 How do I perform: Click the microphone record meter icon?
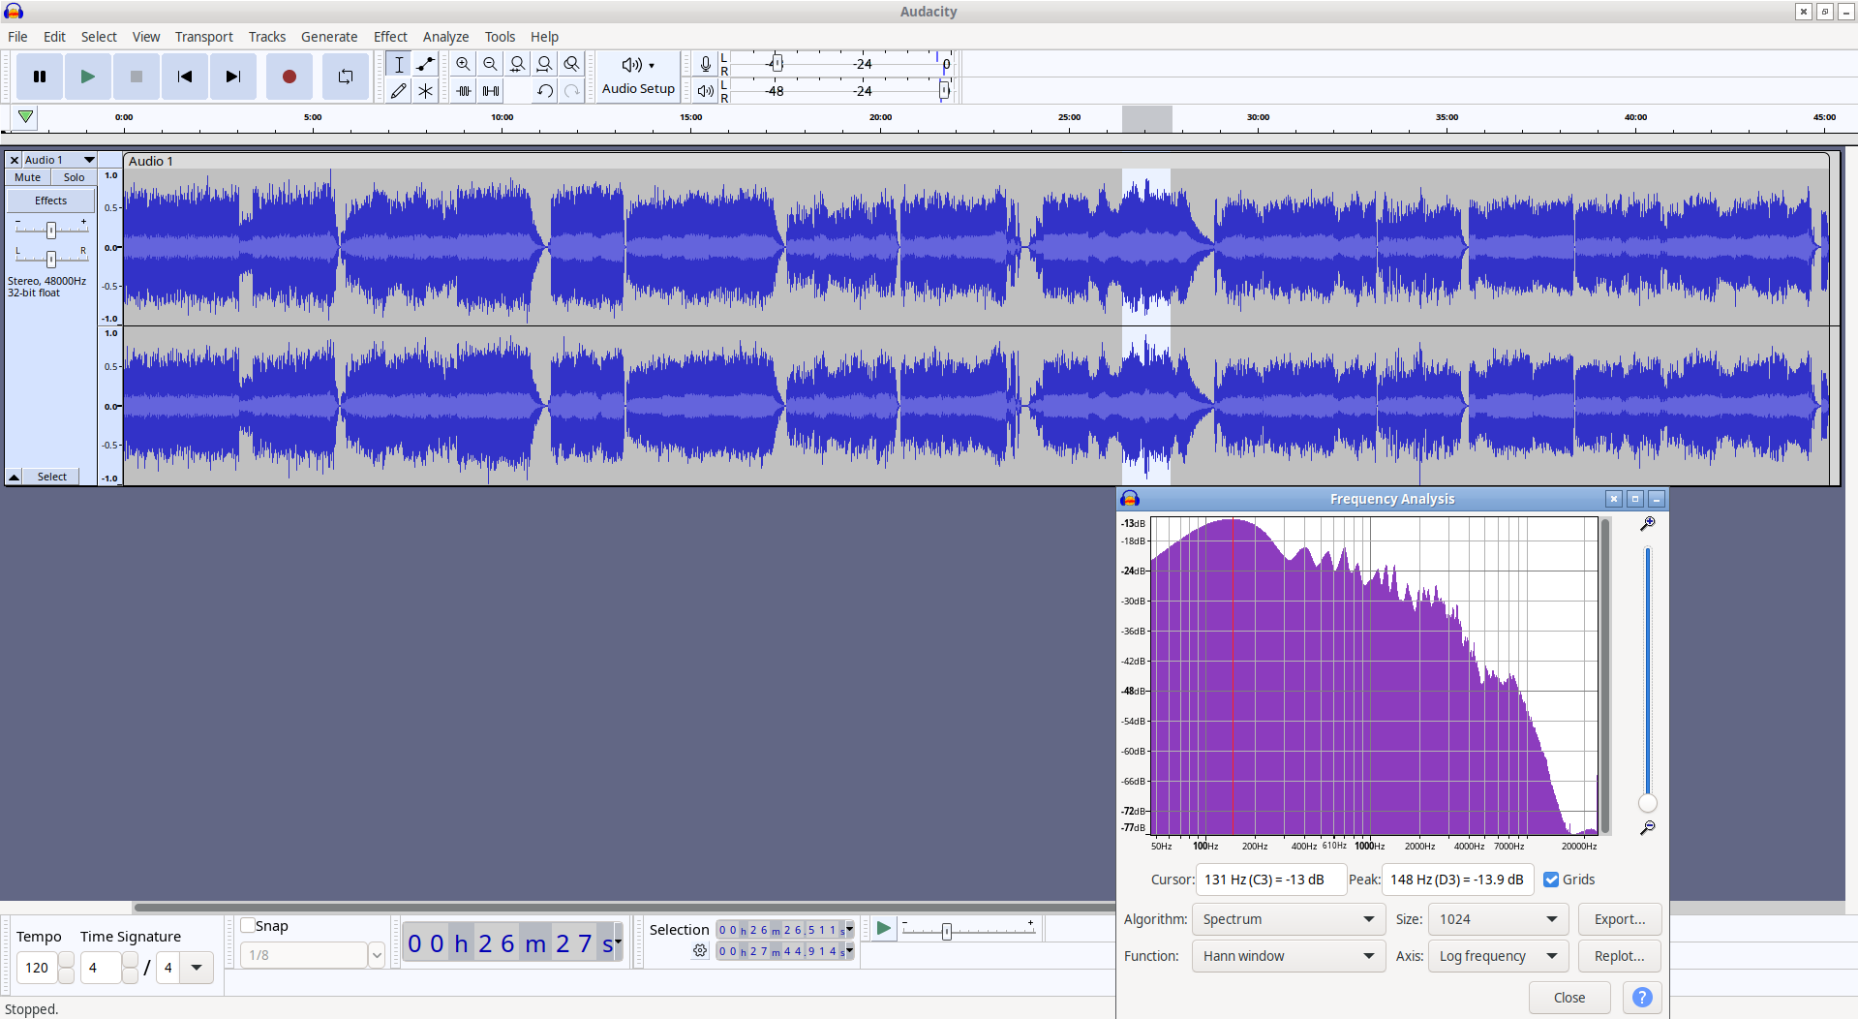pyautogui.click(x=706, y=64)
